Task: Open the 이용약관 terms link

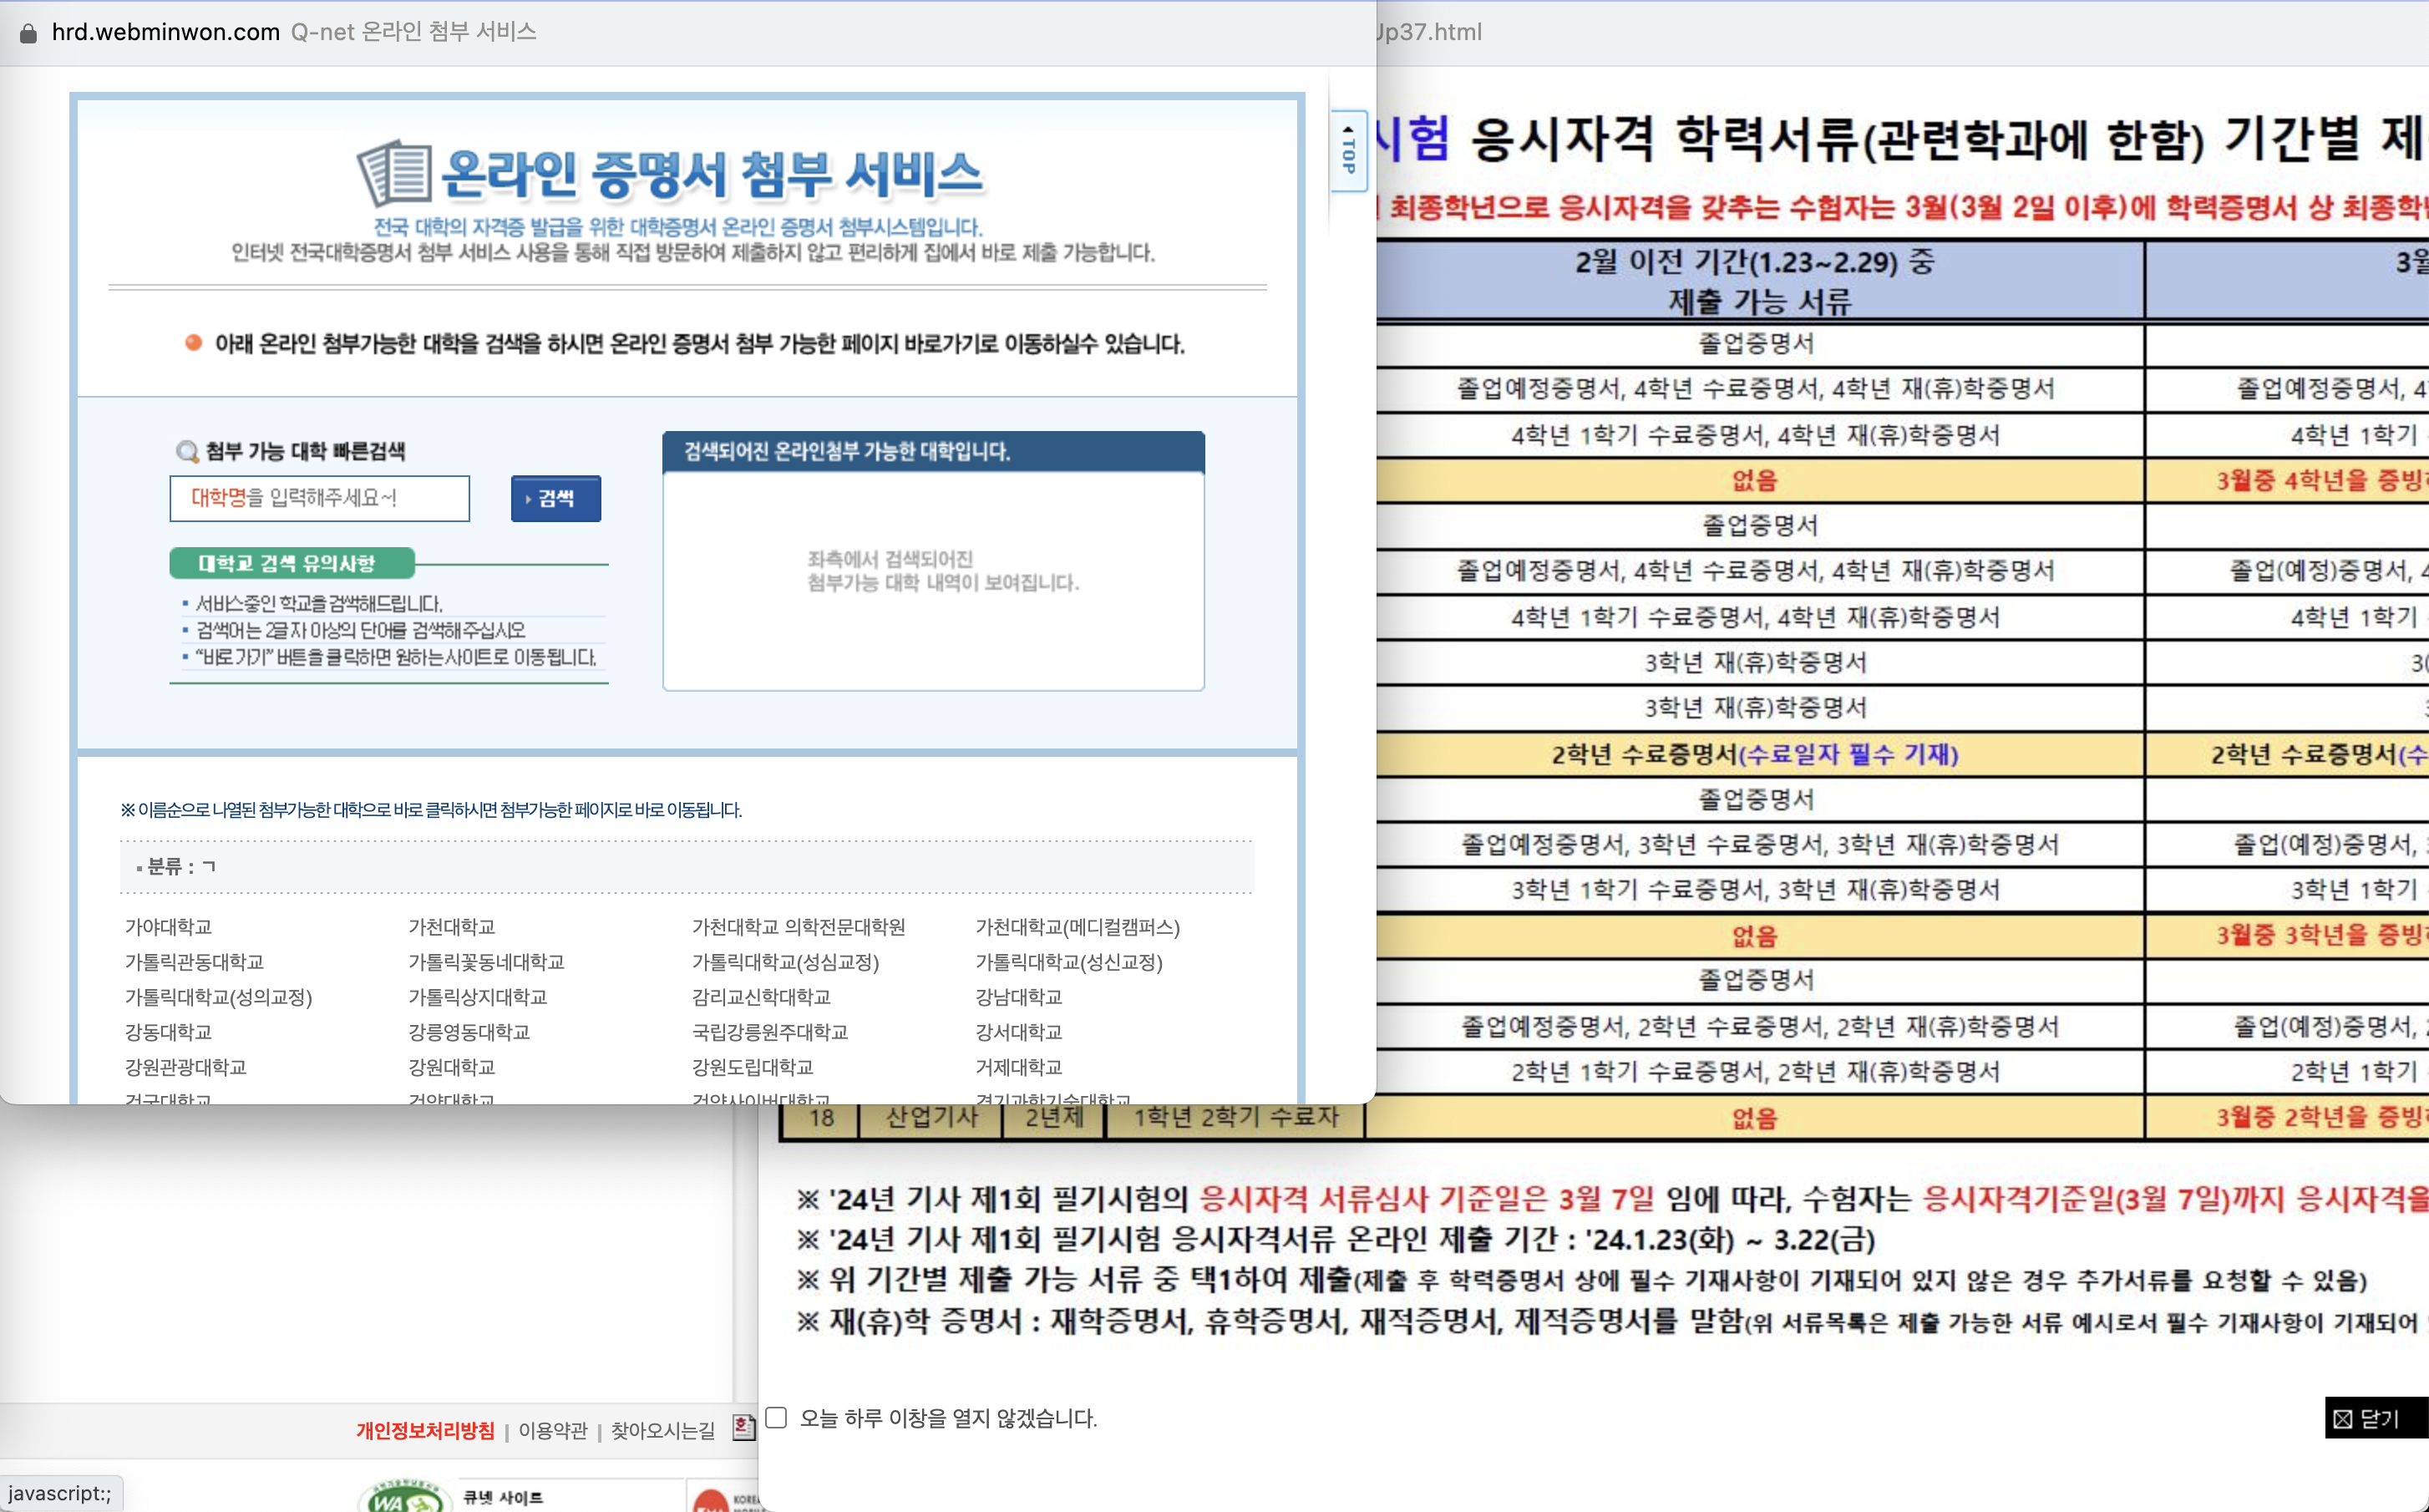Action: pyautogui.click(x=553, y=1430)
